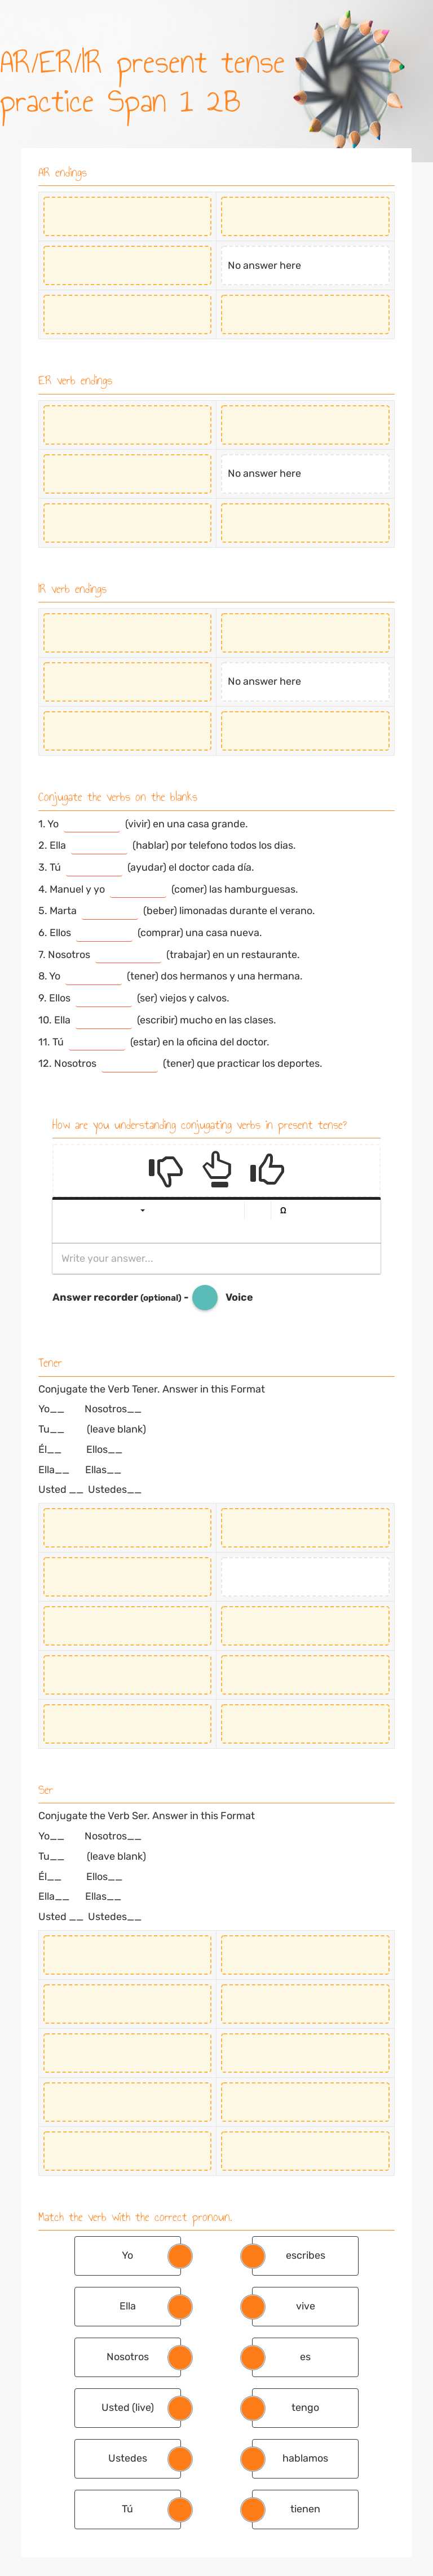The width and height of the screenshot is (433, 2576).
Task: Select the pointing hand icon
Action: (217, 1168)
